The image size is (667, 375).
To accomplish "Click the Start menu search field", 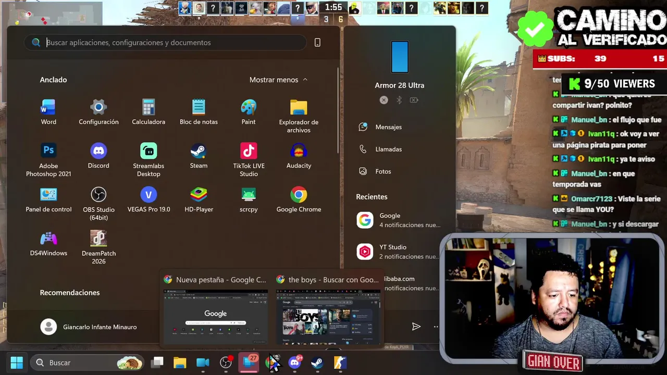I will [166, 43].
